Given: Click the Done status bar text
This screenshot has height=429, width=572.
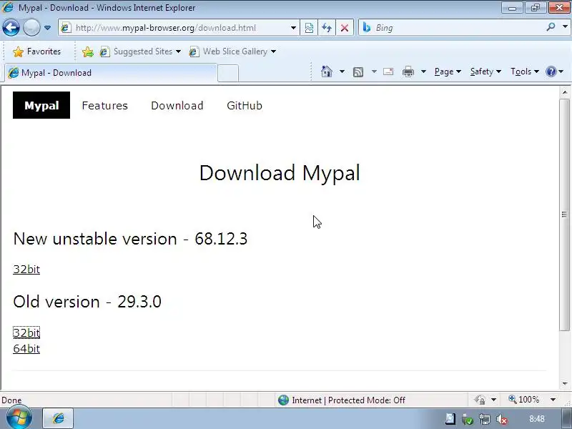Looking at the screenshot, I should [x=11, y=400].
